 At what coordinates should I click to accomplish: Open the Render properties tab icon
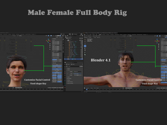65,66
